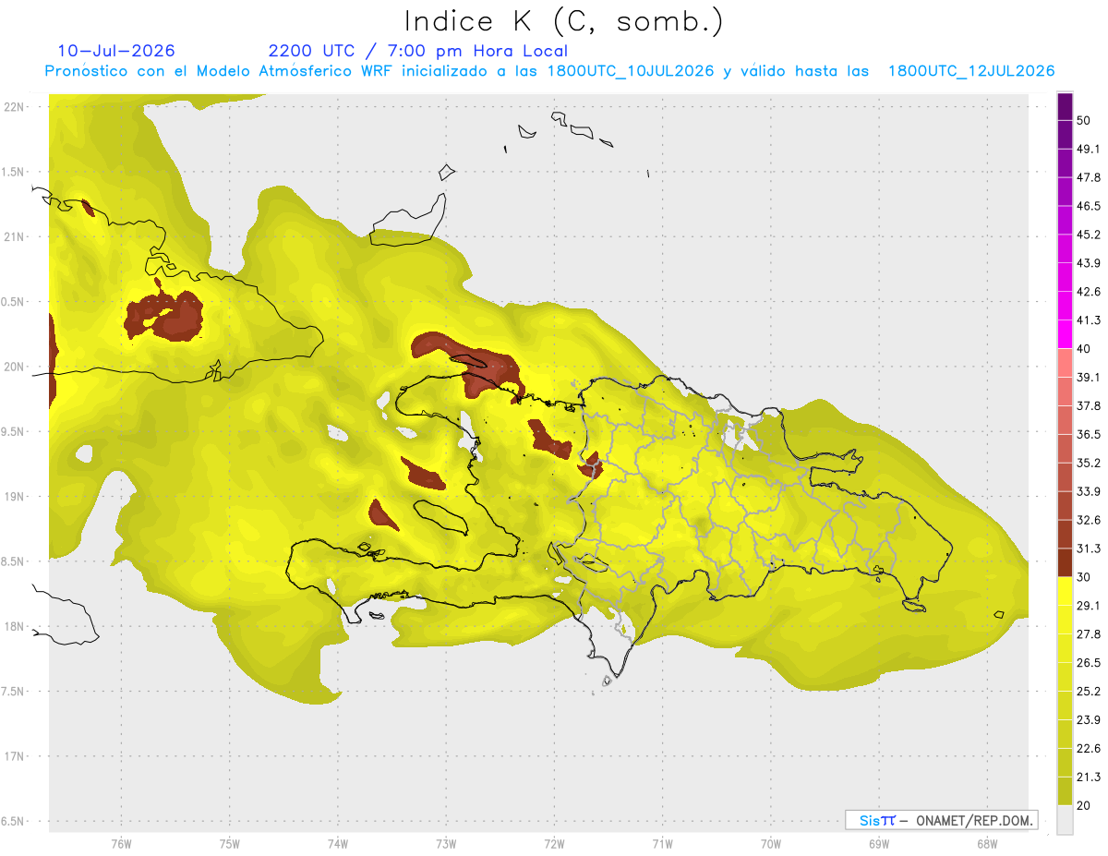Pick the magenta swatch between 40 and 41.3
The width and height of the screenshot is (1108, 856).
point(1065,334)
